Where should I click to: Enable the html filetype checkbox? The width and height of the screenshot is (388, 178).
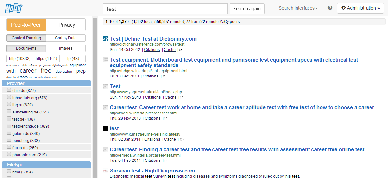click(x=9, y=172)
